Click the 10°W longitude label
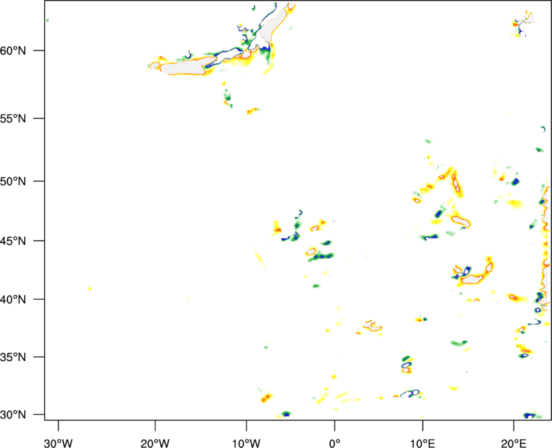 point(246,442)
